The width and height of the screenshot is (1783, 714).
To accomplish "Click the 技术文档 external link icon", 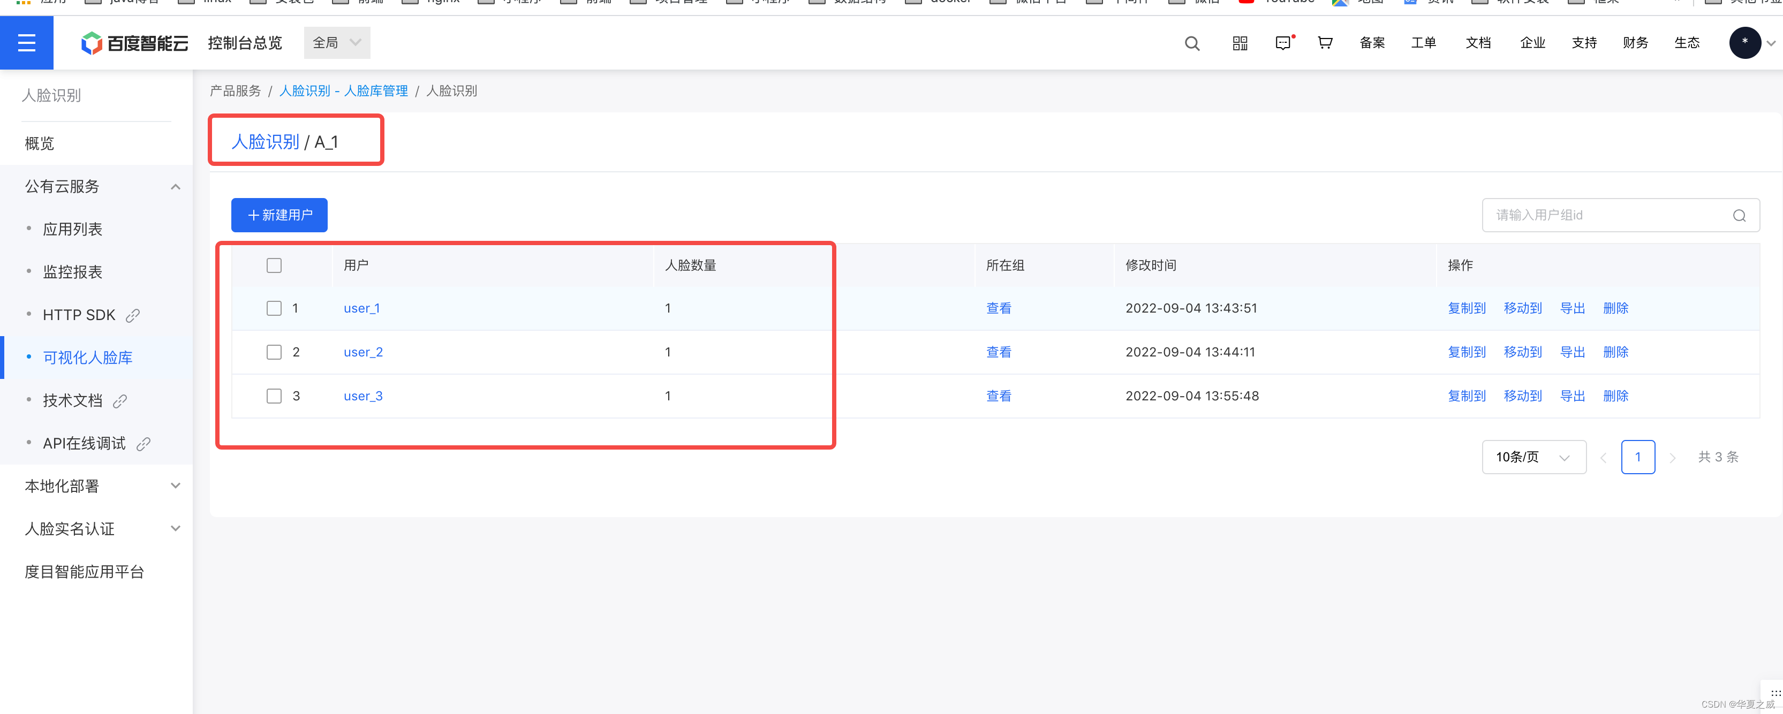I will click(120, 401).
